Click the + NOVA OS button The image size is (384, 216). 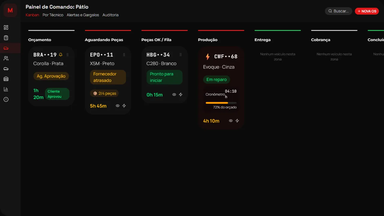coord(367,11)
